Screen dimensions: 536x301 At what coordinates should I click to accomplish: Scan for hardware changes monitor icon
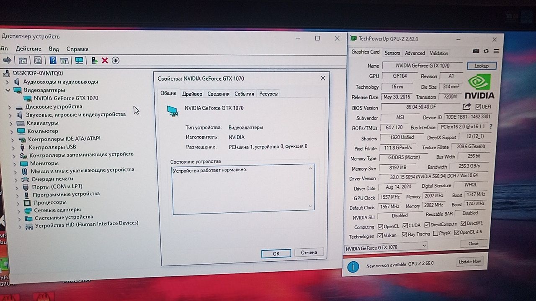click(79, 60)
